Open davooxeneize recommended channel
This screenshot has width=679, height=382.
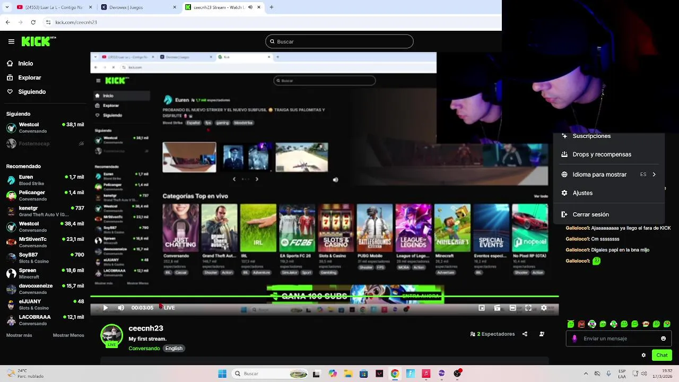click(45, 289)
